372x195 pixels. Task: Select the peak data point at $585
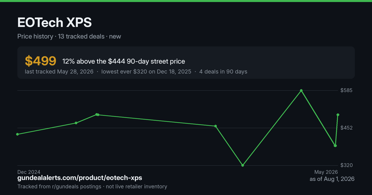tap(301, 90)
